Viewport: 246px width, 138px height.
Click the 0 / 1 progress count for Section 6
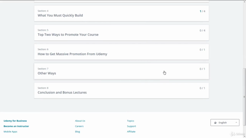[x=203, y=50]
